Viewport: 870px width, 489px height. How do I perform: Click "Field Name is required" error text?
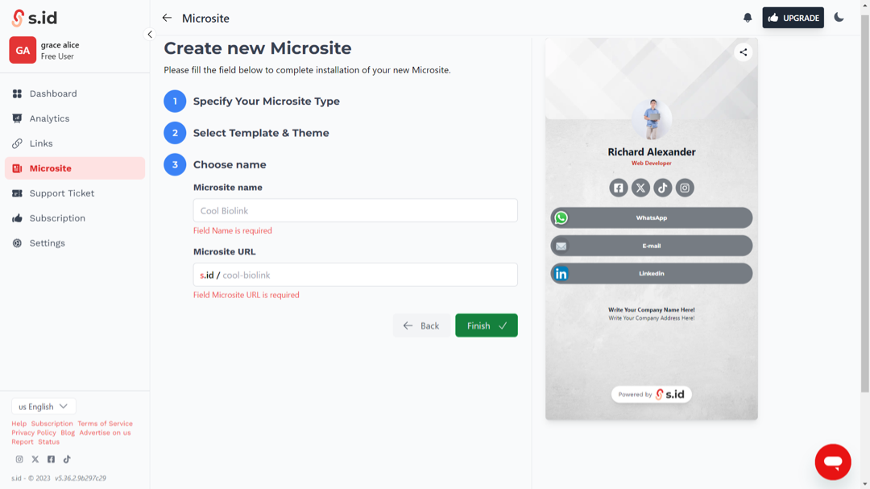[233, 230]
